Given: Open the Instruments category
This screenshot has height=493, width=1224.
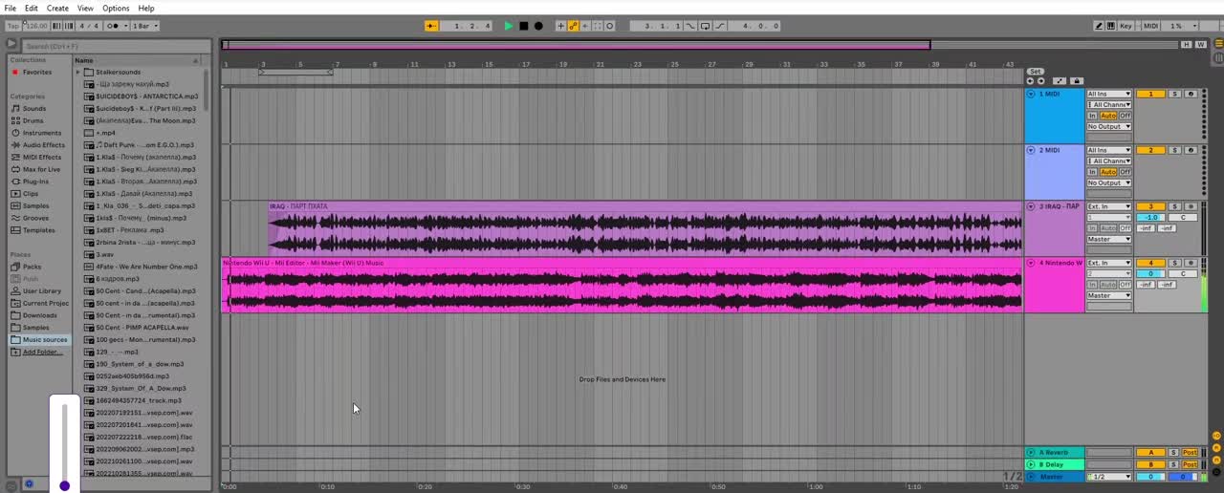Looking at the screenshot, I should point(42,133).
